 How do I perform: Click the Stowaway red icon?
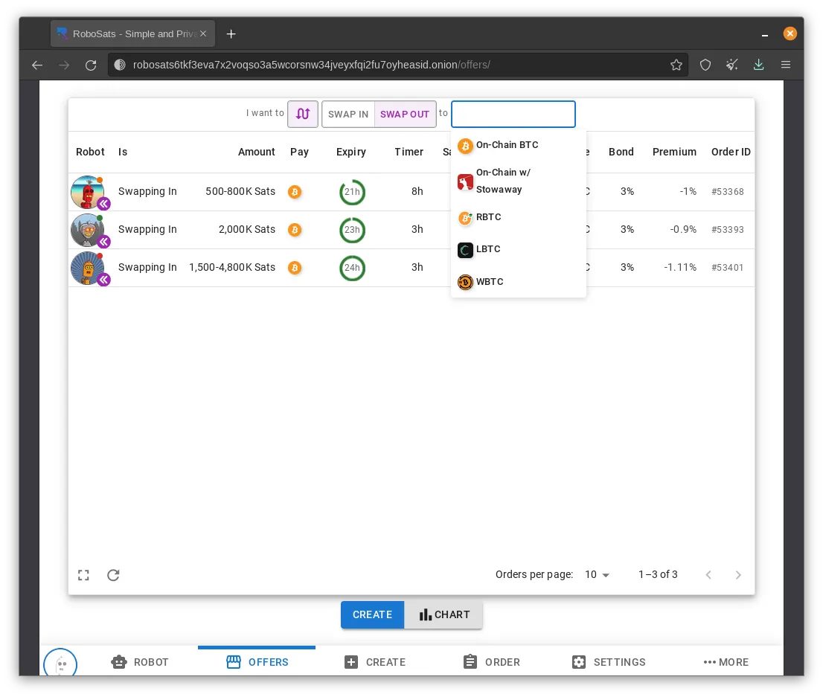click(x=465, y=182)
